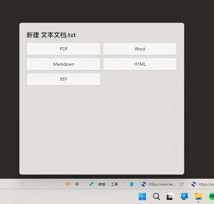Launch the blue monitor app on the taskbar
The image size is (214, 204).
184,196
